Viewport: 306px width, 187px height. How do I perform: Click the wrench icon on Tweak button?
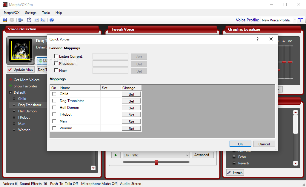tap(229, 172)
